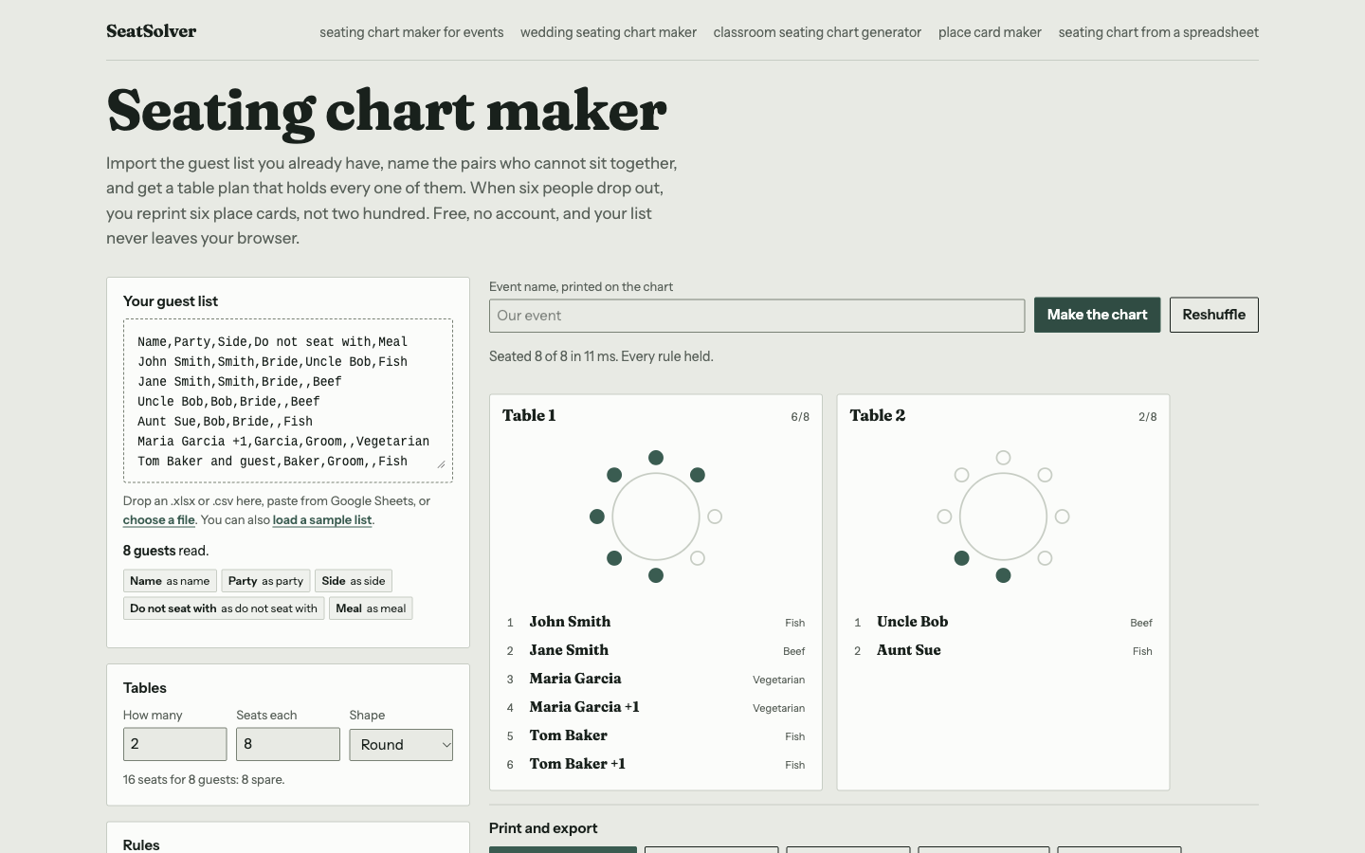Click Make the chart button
This screenshot has width=1365, height=853.
tap(1097, 315)
